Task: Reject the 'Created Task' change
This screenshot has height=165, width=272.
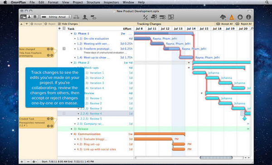Action: click(52, 119)
